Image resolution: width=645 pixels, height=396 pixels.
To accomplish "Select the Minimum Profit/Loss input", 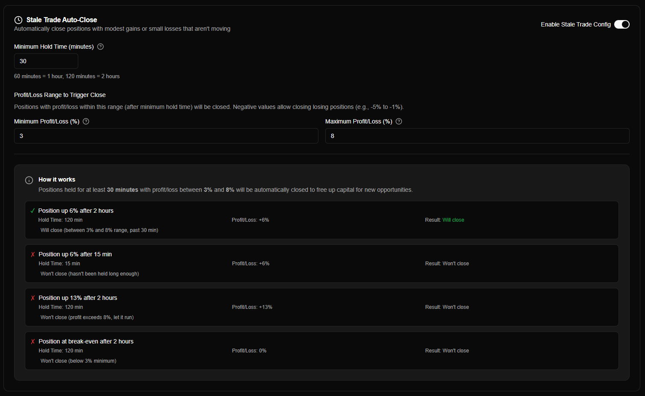I will tap(166, 135).
